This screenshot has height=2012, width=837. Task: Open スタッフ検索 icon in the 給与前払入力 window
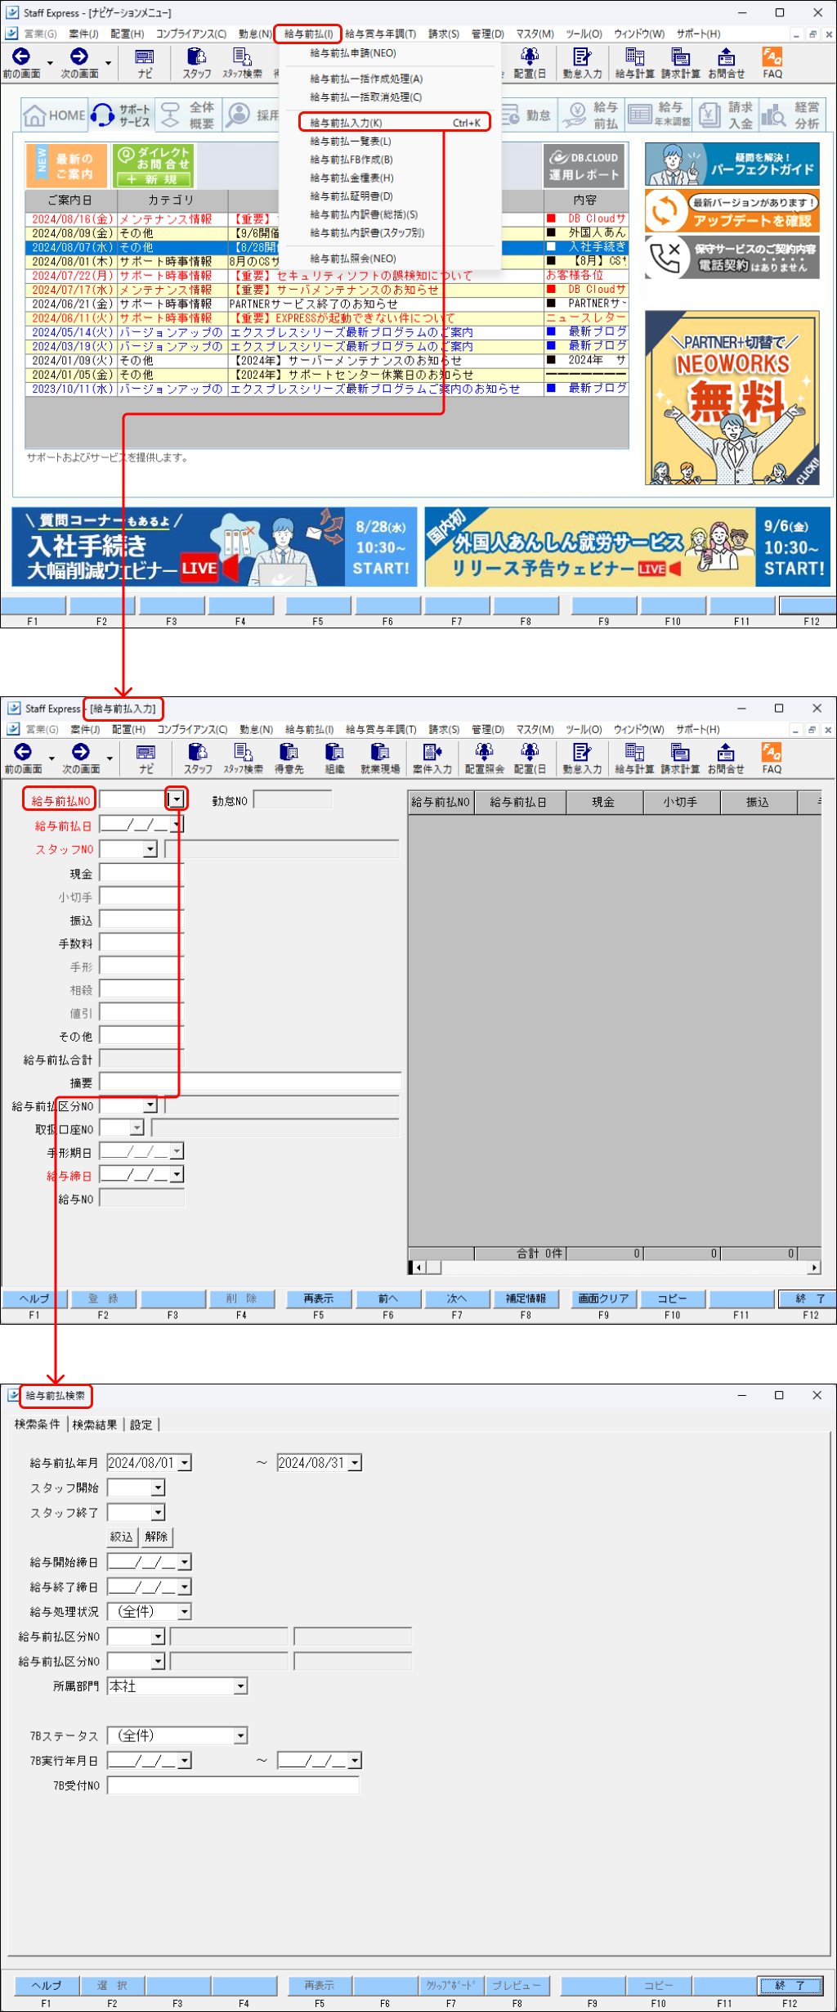pyautogui.click(x=243, y=758)
